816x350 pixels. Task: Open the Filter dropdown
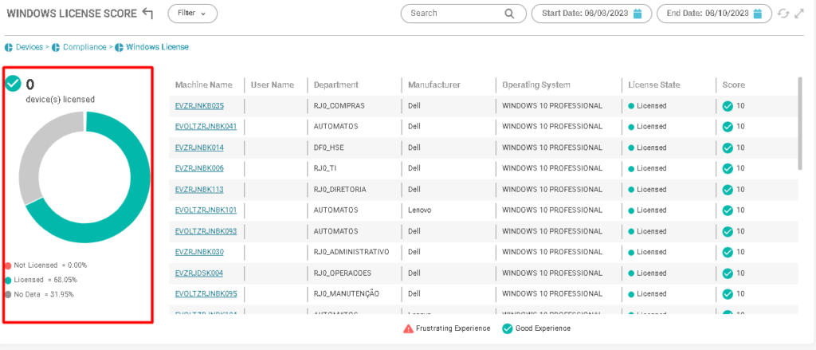[192, 14]
